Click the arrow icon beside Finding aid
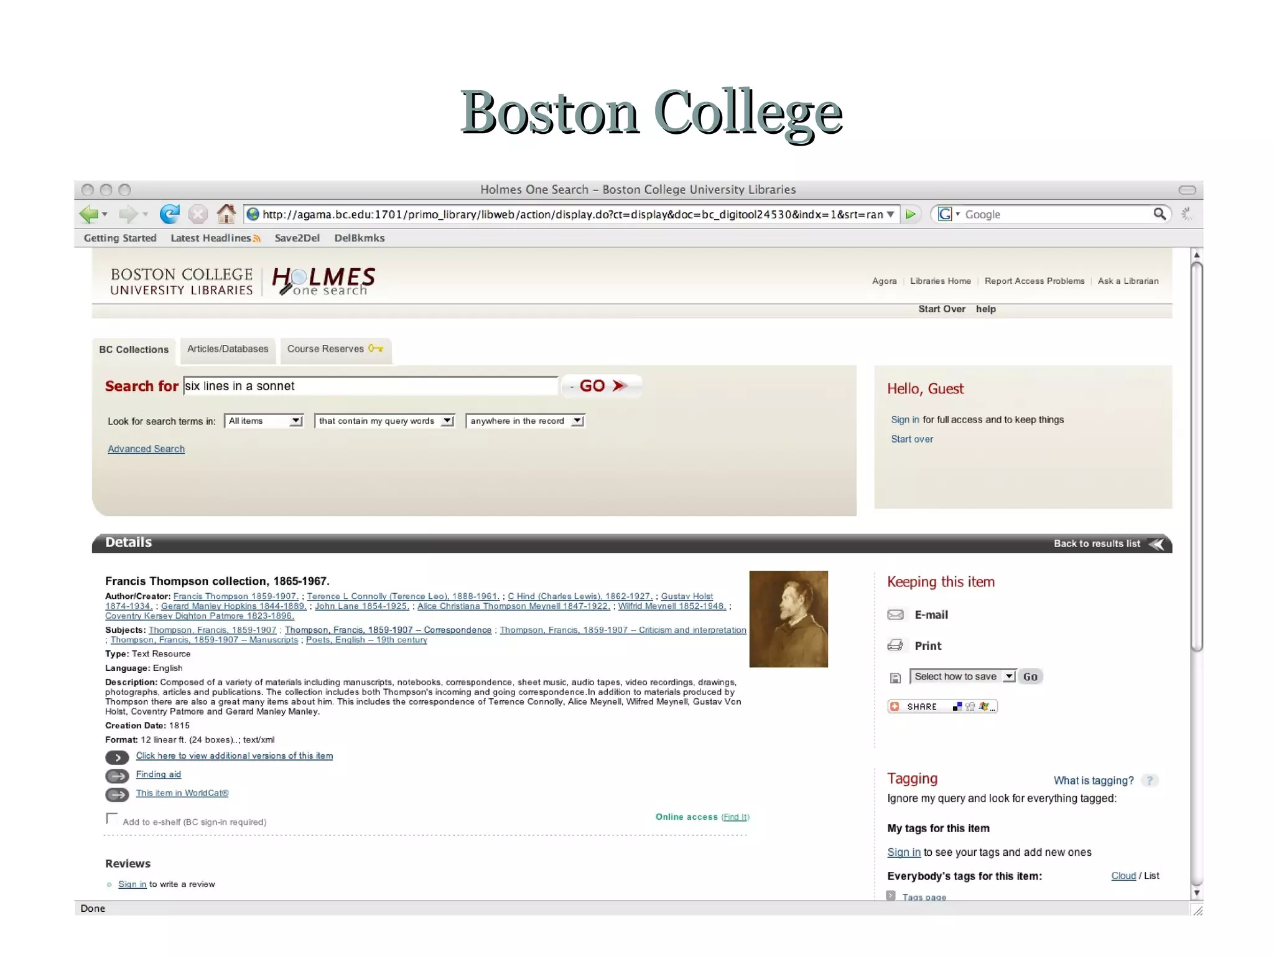1274x956 pixels. [x=117, y=776]
